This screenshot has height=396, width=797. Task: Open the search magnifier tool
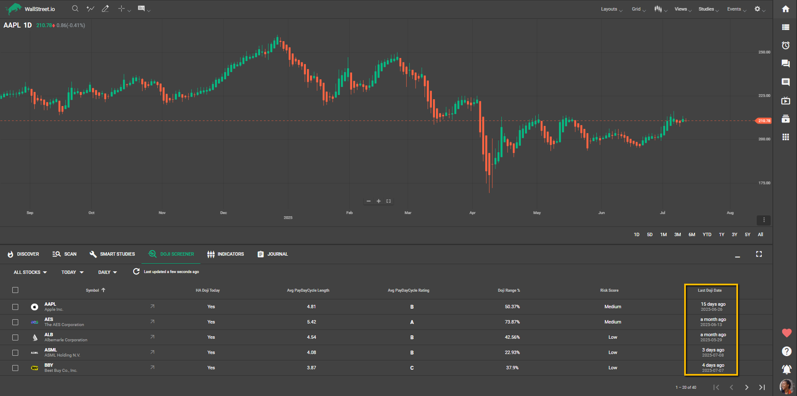(75, 8)
